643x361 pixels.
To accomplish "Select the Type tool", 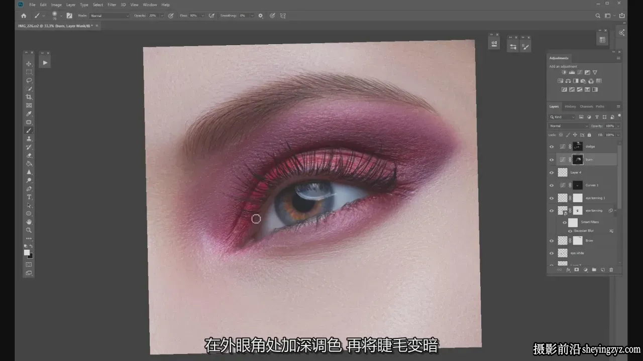I will [x=29, y=197].
